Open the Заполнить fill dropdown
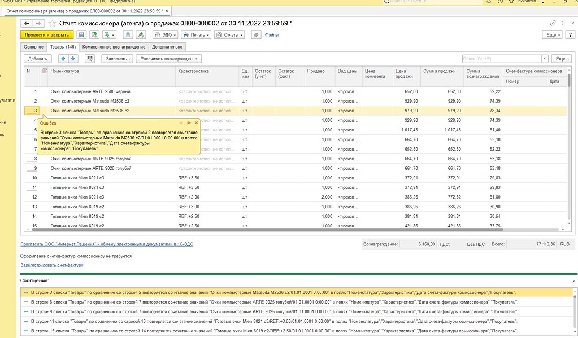The width and height of the screenshot is (578, 338). click(x=118, y=59)
